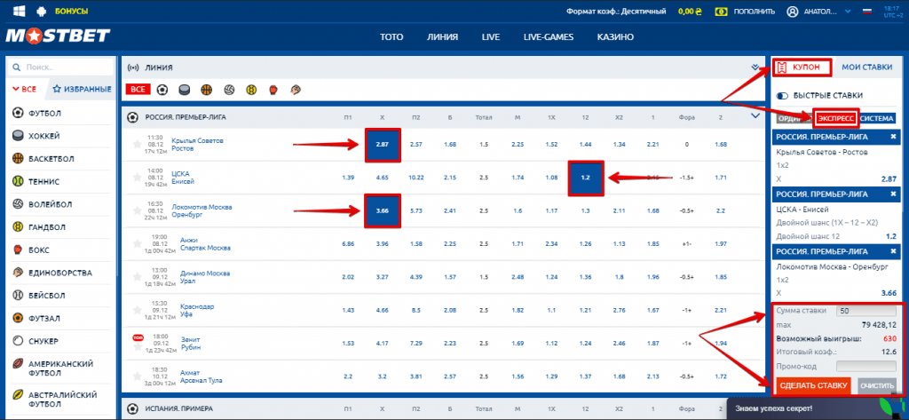Filter line by boxing glove icon
This screenshot has height=420, width=909.
pyautogui.click(x=273, y=90)
